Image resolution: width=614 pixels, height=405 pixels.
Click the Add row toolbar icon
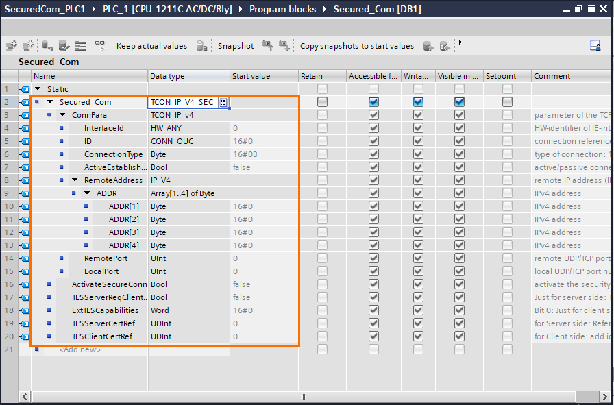coord(27,45)
